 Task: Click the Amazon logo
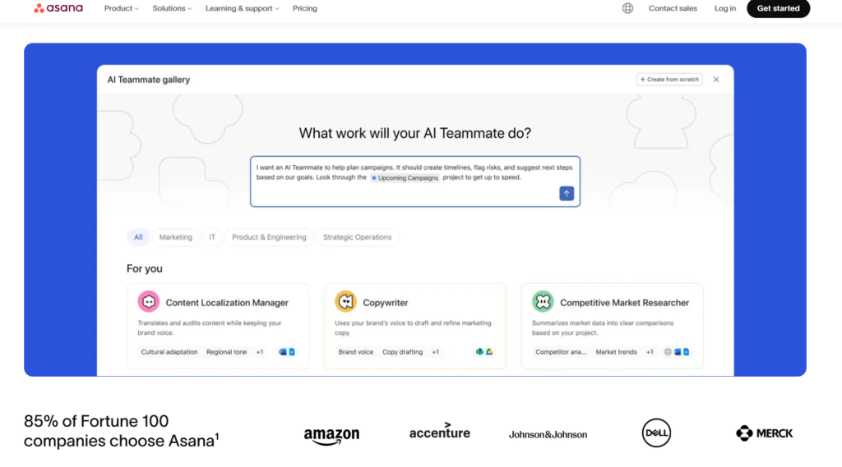tap(331, 435)
